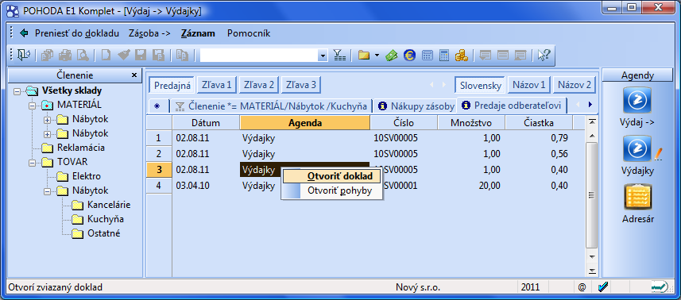
Task: Switch to Zľava 2 tab
Action: click(x=259, y=85)
